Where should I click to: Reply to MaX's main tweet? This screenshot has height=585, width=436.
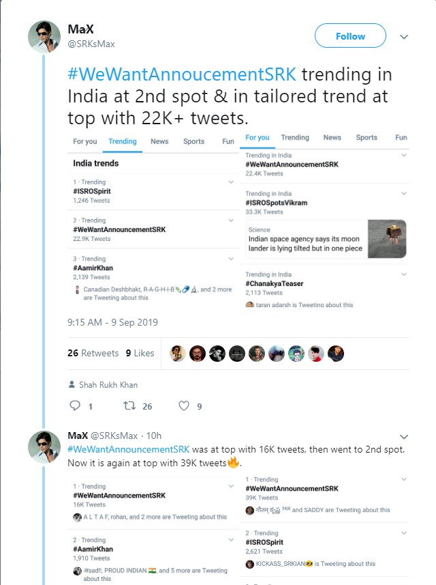pyautogui.click(x=76, y=406)
